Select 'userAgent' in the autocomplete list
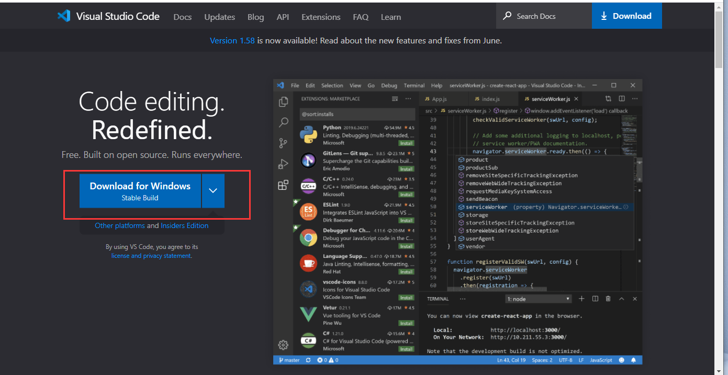This screenshot has width=728, height=375. (x=544, y=238)
